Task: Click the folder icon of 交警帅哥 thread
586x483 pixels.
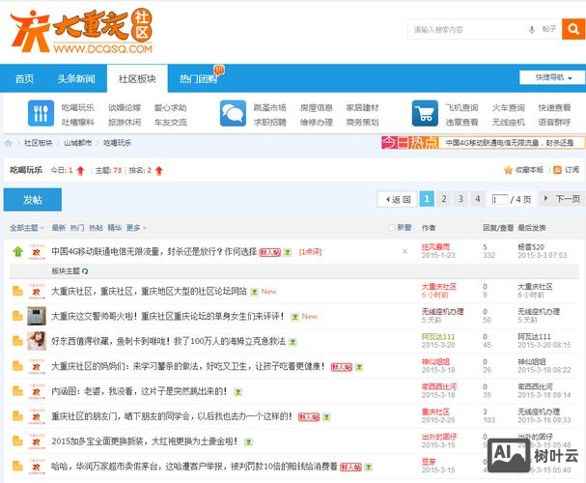Action: pyautogui.click(x=17, y=316)
